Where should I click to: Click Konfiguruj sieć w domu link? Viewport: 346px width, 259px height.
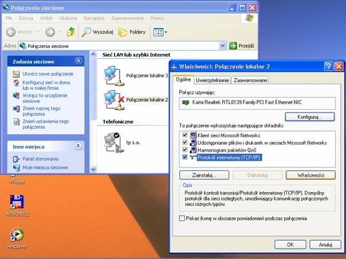46,85
